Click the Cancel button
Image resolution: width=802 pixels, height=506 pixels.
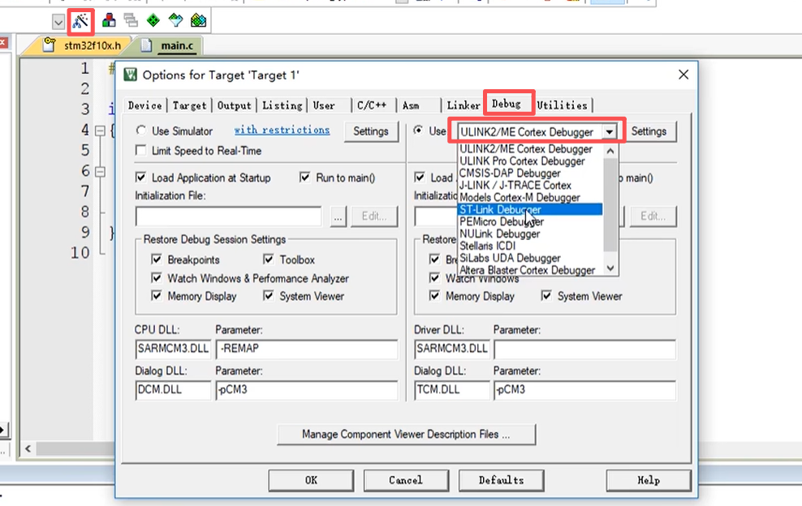click(406, 480)
